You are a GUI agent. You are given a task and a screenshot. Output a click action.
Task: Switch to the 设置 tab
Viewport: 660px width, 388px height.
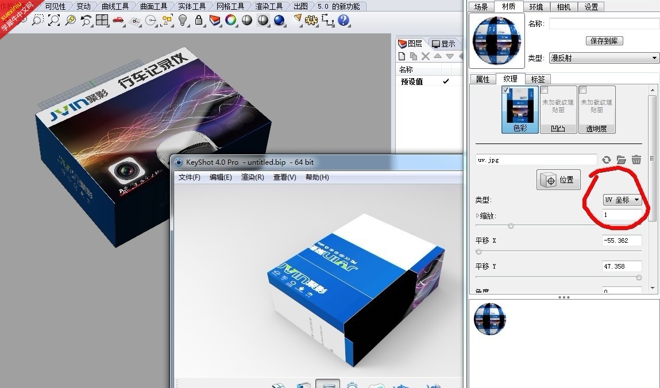pos(591,7)
